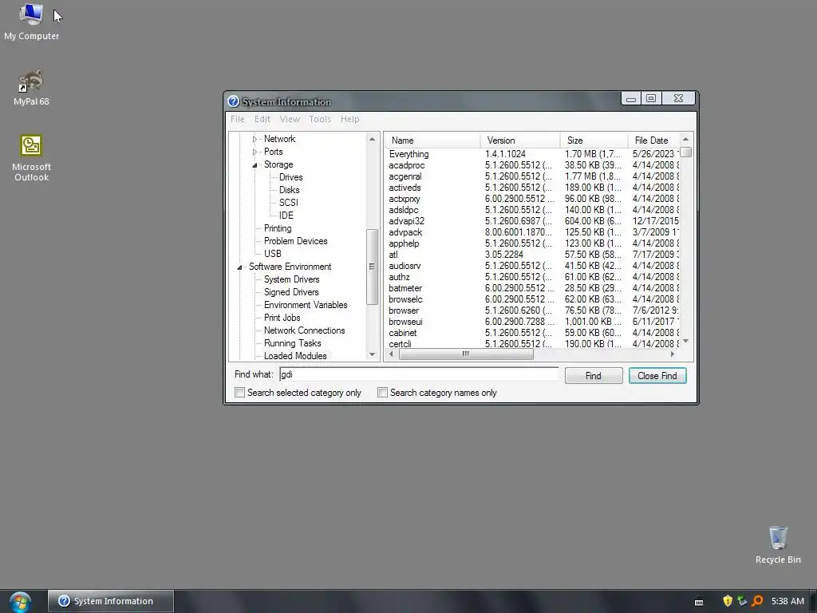This screenshot has height=613, width=817.
Task: Expand the Network tree node
Action: tap(255, 139)
